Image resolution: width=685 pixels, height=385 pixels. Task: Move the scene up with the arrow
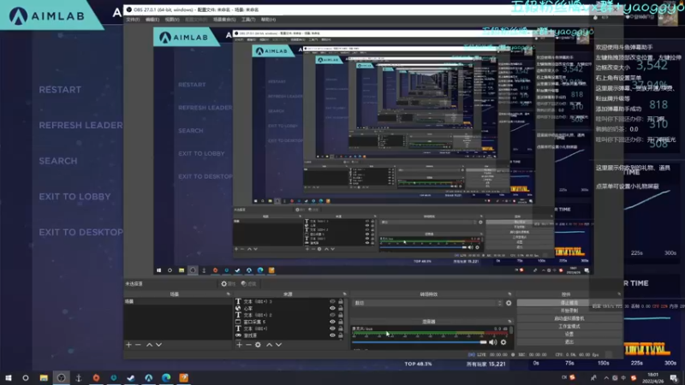(149, 345)
